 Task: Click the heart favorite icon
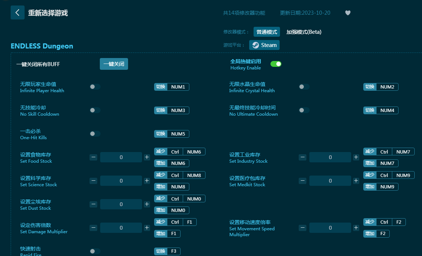348,13
